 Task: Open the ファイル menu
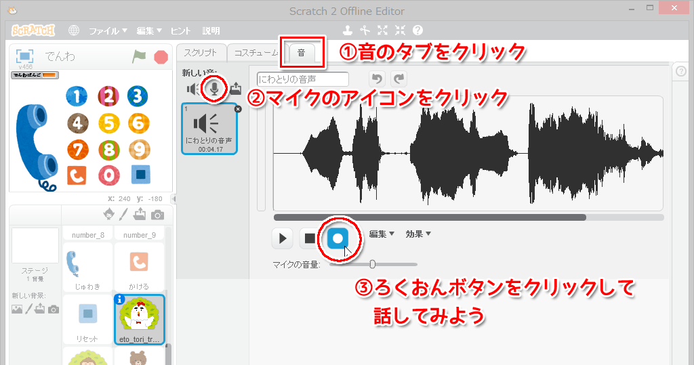[x=108, y=30]
